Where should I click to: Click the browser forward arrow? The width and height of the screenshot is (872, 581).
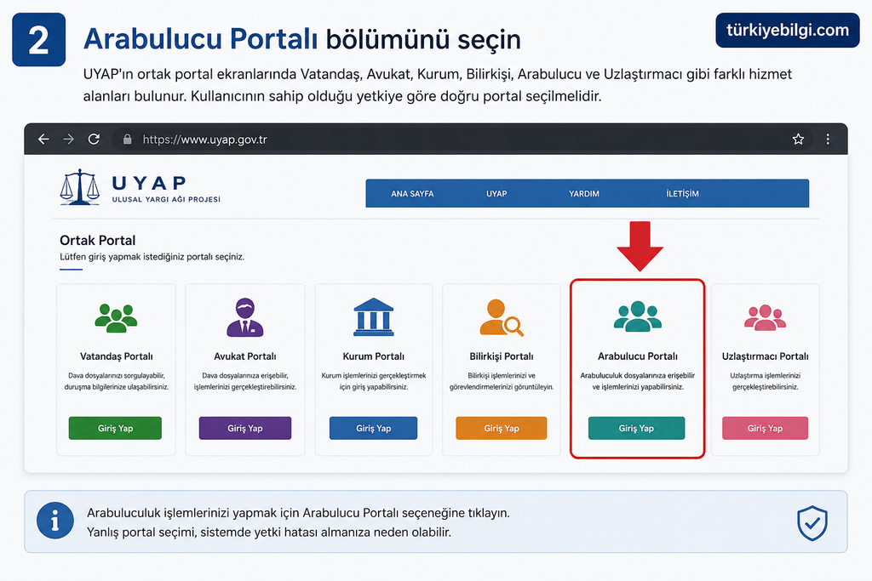pos(68,139)
